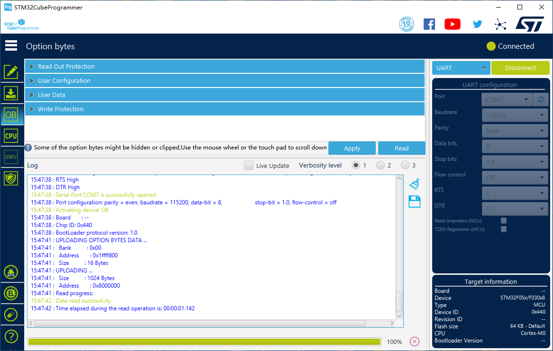Click the log vertical scrollbar thumb
Screen dimensions: 553x351
[399, 301]
